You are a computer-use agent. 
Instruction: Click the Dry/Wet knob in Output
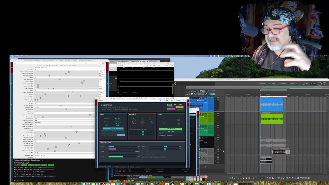178,122
